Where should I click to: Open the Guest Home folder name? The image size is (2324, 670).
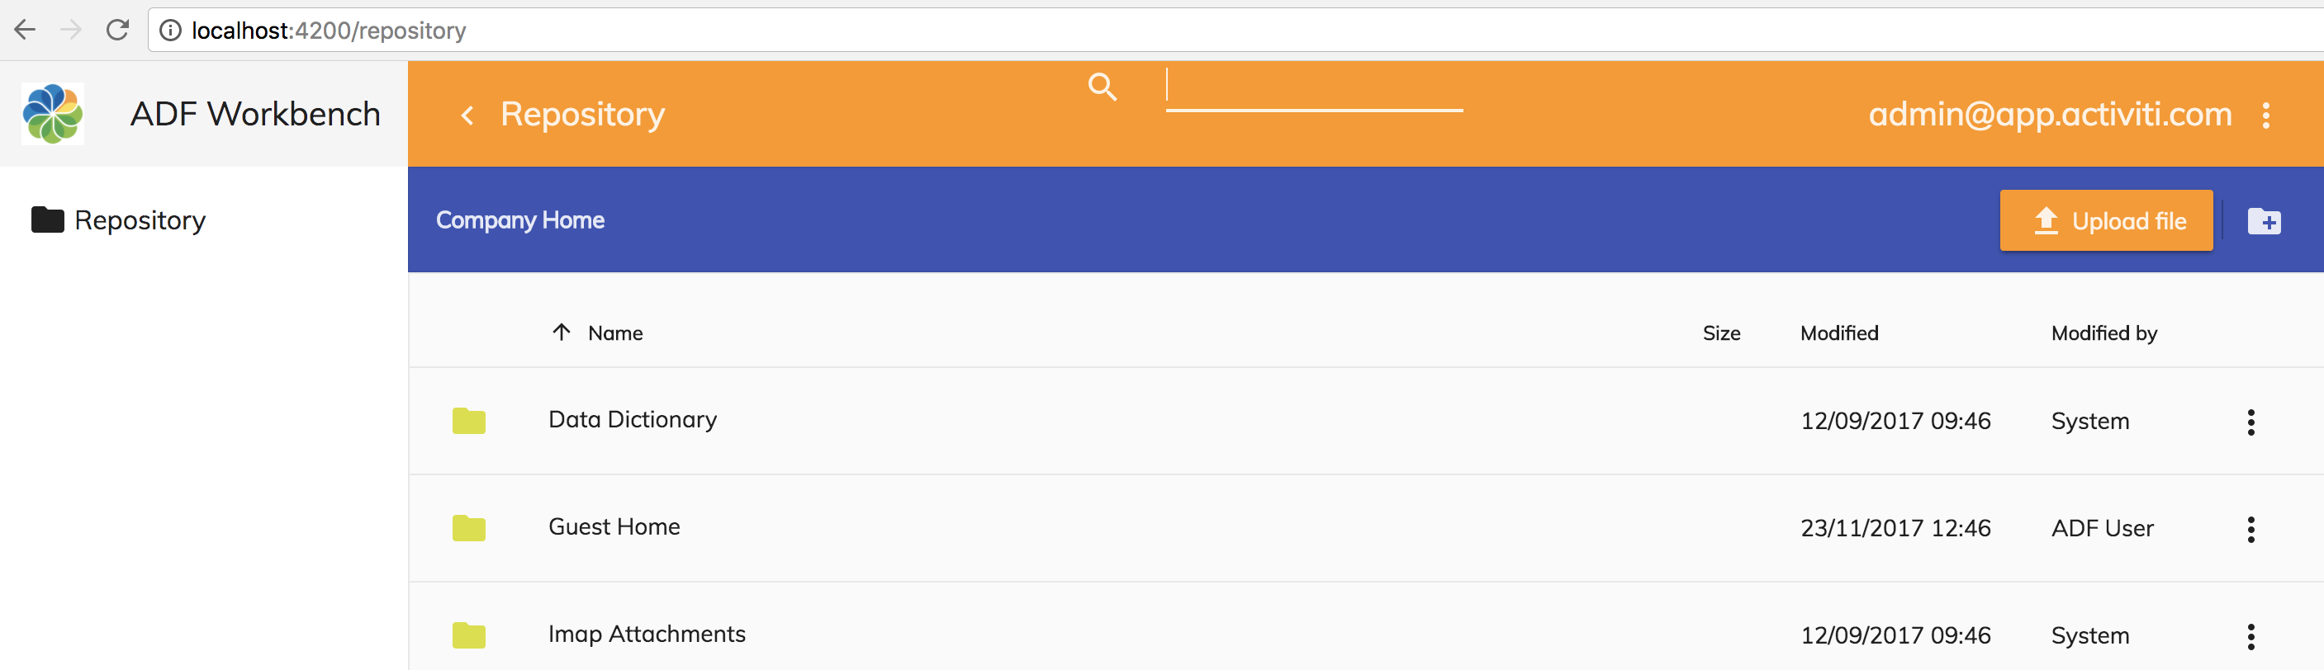[x=614, y=526]
